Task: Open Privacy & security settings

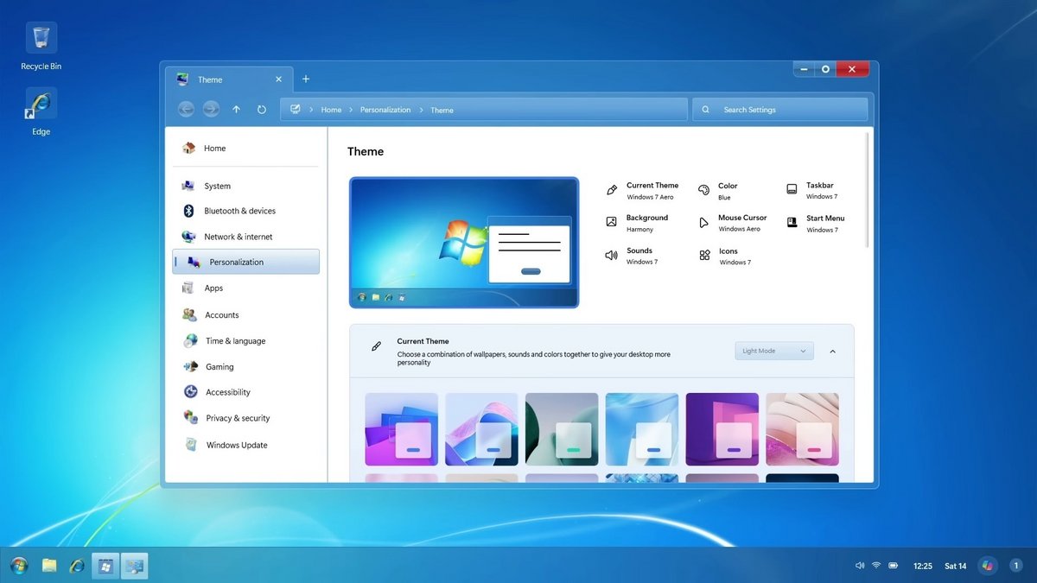Action: (x=245, y=418)
